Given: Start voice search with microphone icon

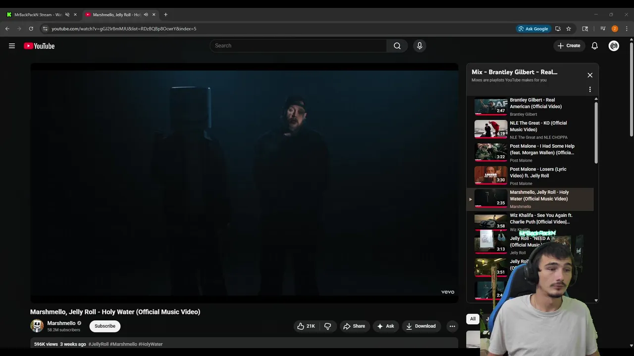Looking at the screenshot, I should pyautogui.click(x=420, y=45).
